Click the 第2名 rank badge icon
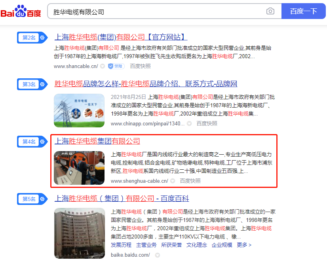 (x=32, y=38)
